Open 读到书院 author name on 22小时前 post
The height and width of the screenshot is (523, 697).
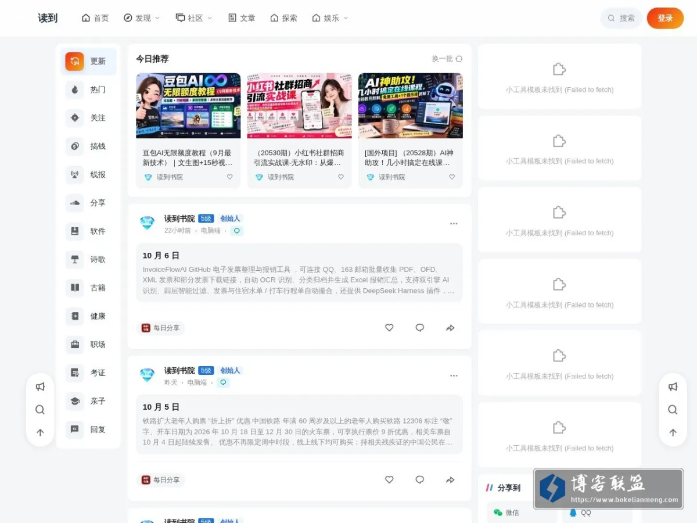click(x=179, y=218)
